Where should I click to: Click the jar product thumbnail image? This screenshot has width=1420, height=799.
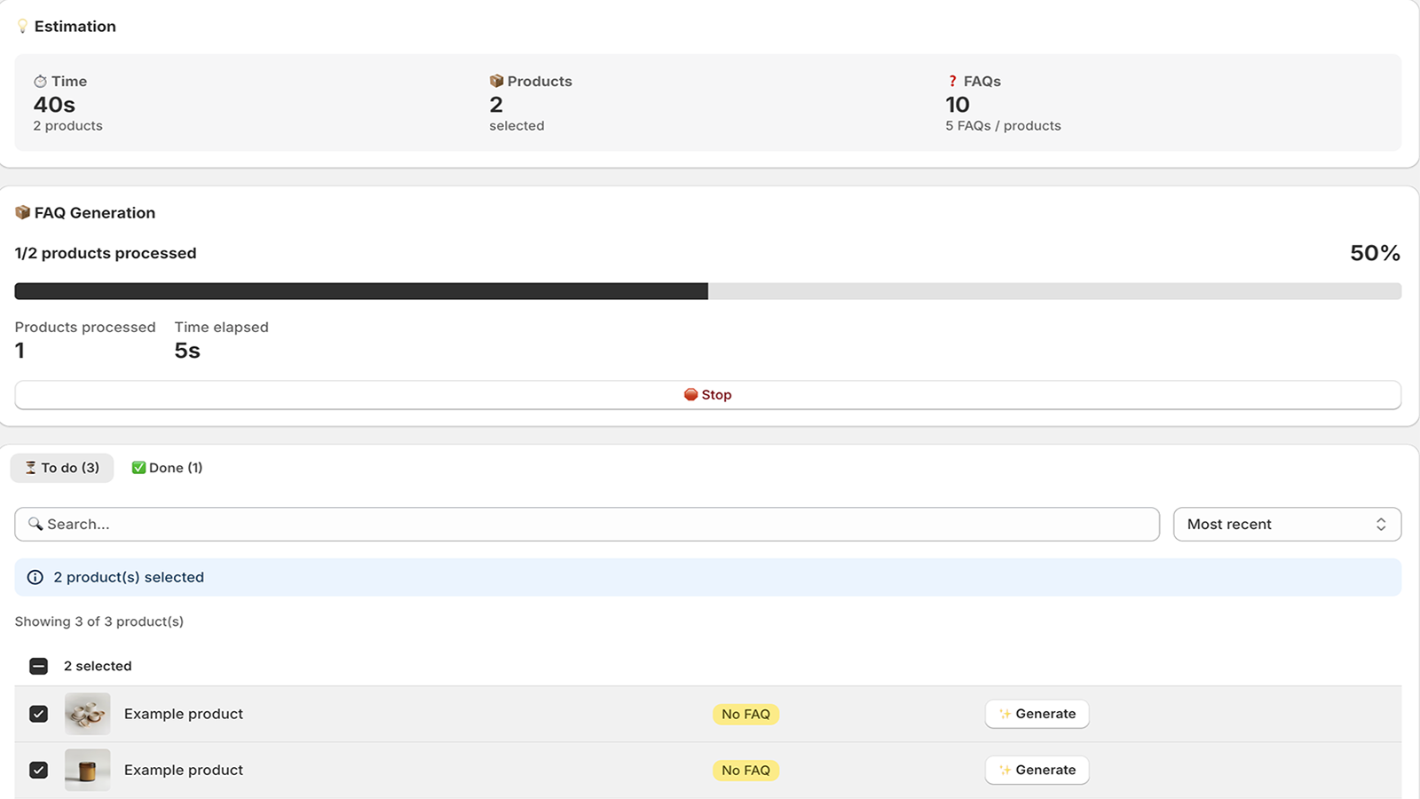(86, 770)
